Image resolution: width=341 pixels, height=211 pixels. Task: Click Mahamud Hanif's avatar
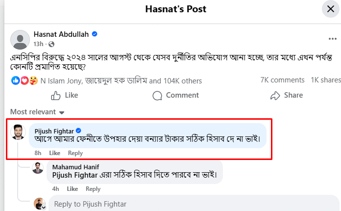(38, 168)
